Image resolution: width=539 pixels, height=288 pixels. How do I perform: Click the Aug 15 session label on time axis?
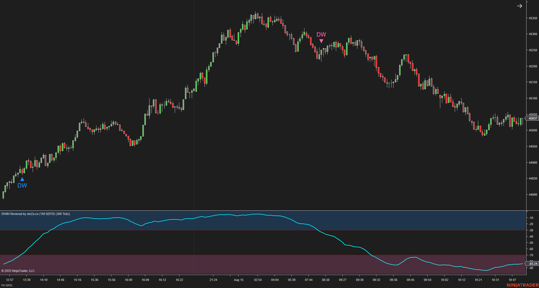point(239,280)
